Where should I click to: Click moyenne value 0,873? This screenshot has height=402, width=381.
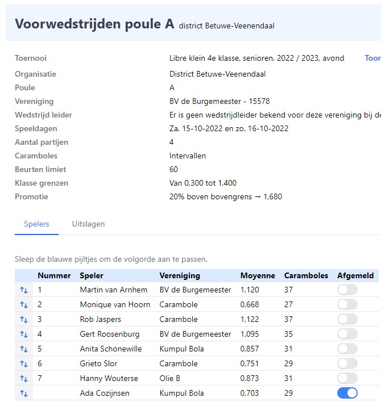tap(250, 378)
